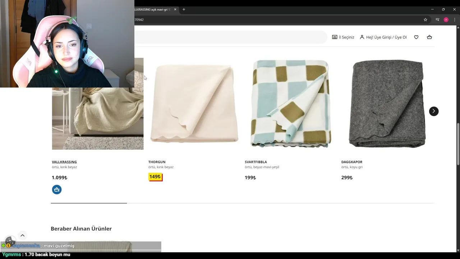The image size is (460, 259).
Task: Click the page vertical scrollbar thumb
Action: [458, 144]
